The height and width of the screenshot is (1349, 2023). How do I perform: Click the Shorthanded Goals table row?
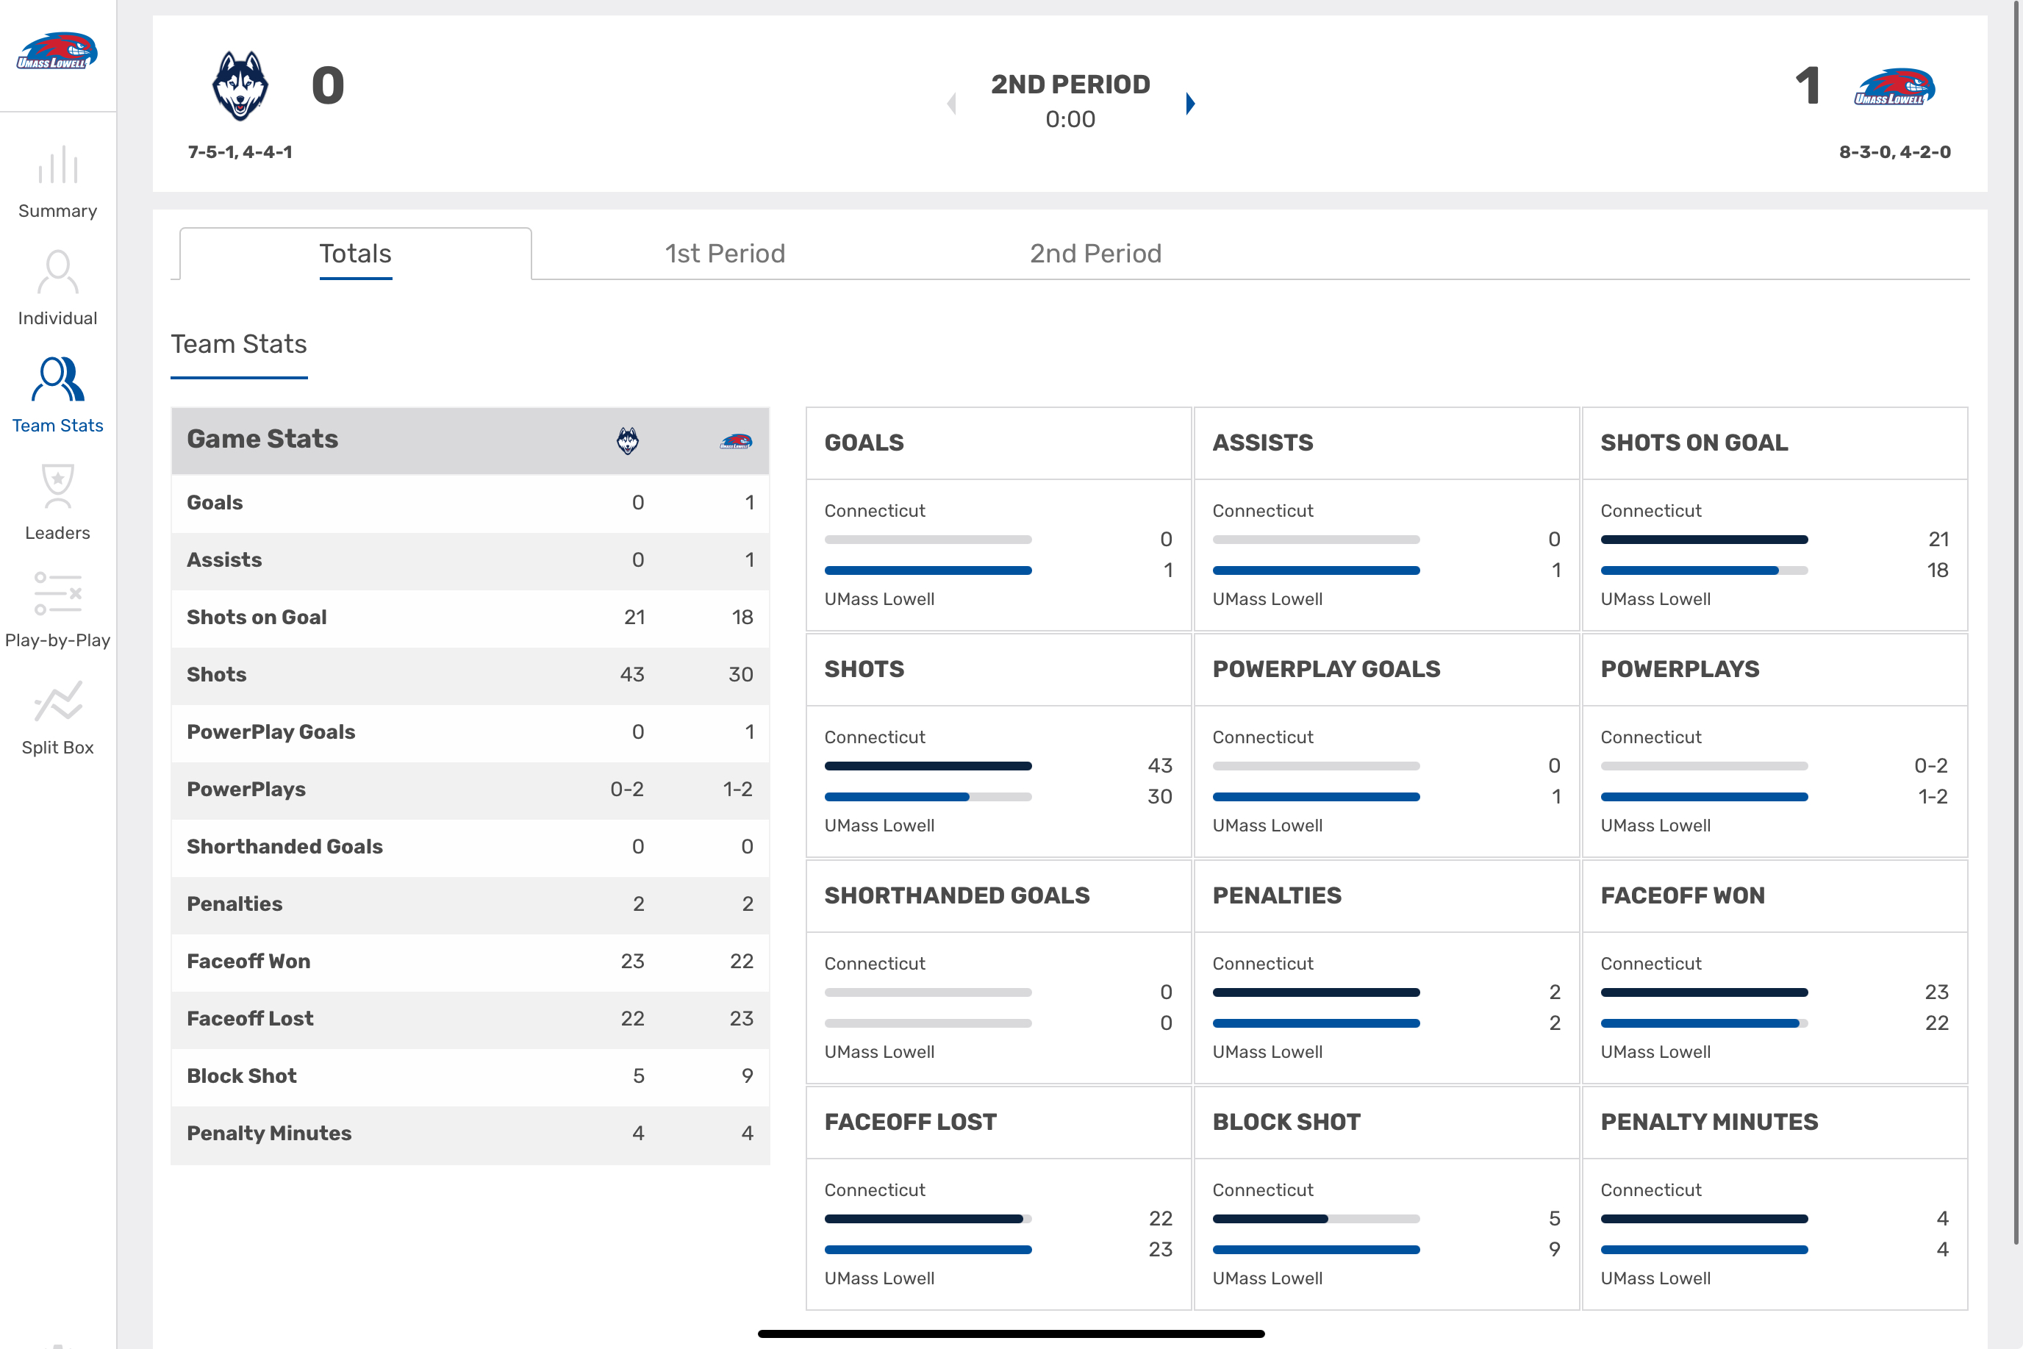pyautogui.click(x=470, y=848)
